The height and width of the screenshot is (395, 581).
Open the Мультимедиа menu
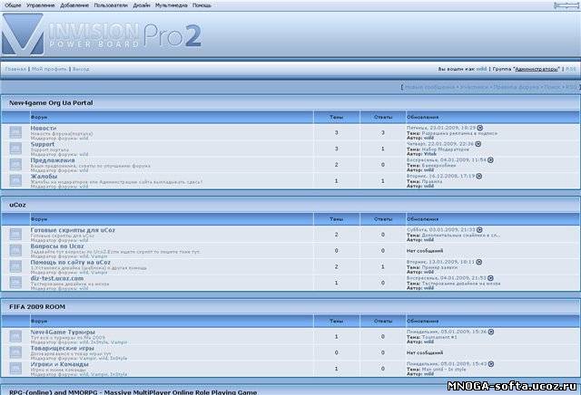coord(172,5)
